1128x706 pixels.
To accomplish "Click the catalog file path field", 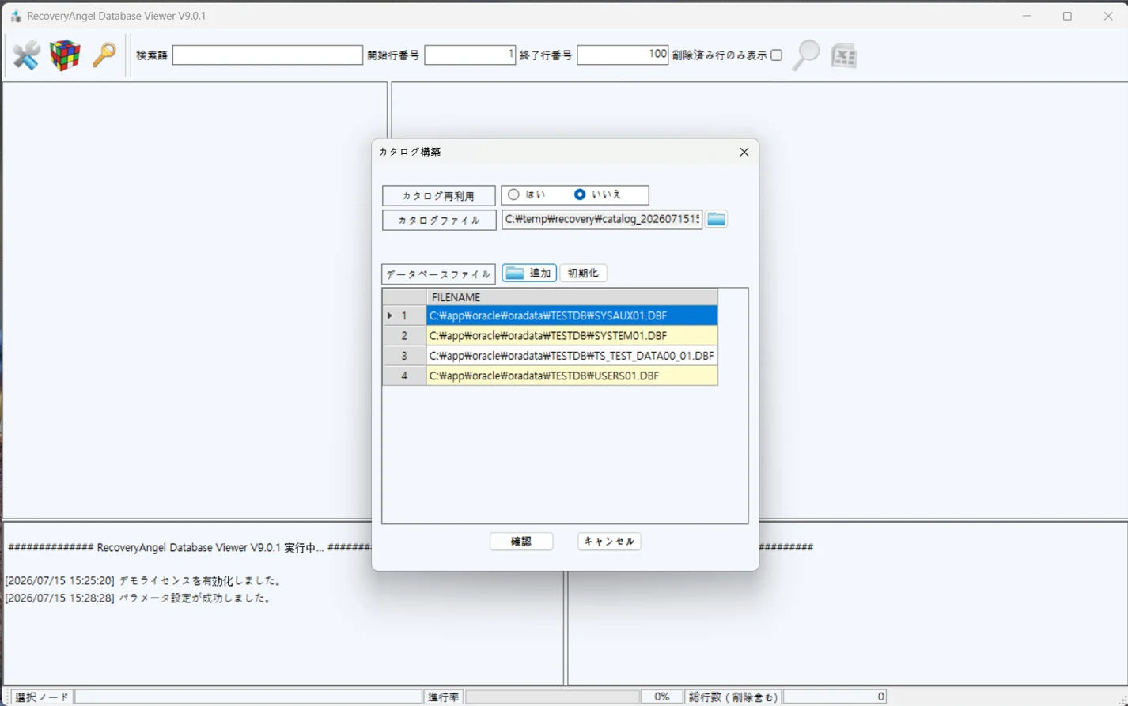I will click(602, 220).
